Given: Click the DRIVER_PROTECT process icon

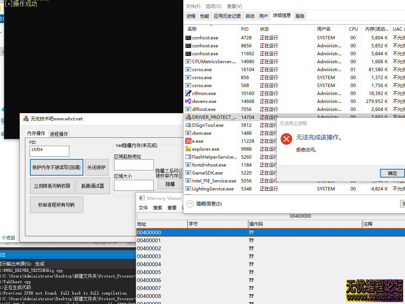Looking at the screenshot, I should tap(188, 117).
